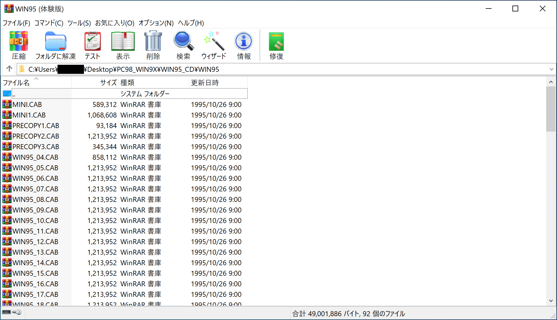Select file name WIN95_11.CAB
The width and height of the screenshot is (557, 320).
35,231
